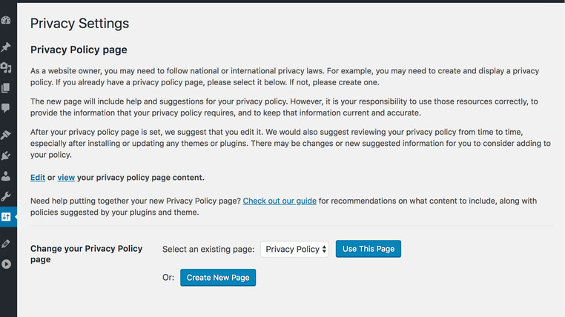Open Appearance via the paintbrush icon

click(6, 135)
